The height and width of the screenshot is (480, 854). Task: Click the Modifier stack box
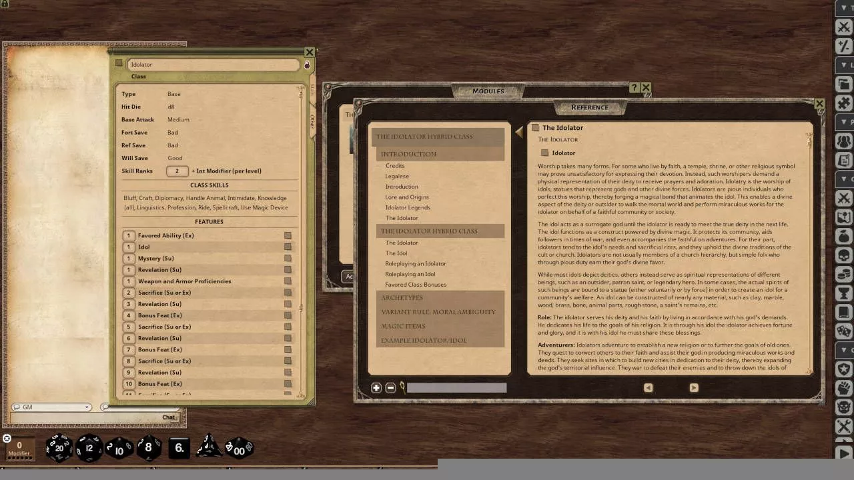(19, 449)
